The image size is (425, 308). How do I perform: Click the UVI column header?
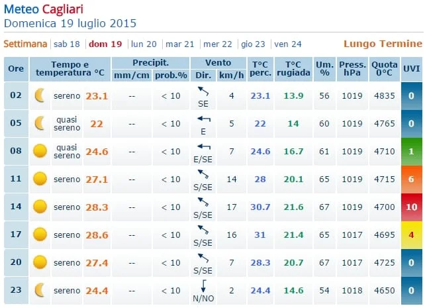pos(411,69)
